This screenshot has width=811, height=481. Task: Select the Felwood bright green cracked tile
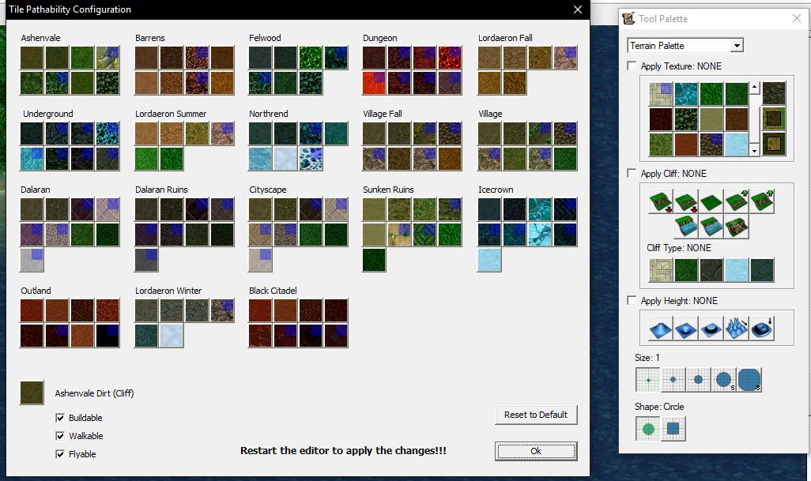pos(311,58)
